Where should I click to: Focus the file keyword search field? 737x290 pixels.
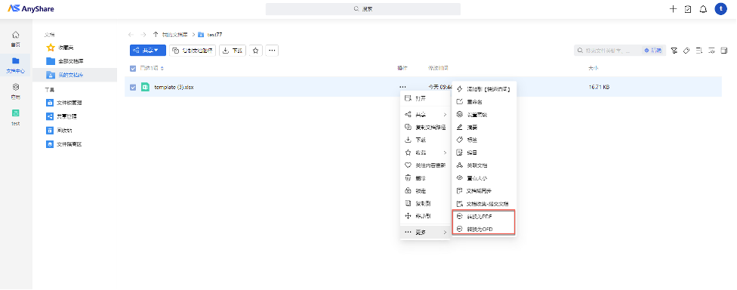pos(607,51)
